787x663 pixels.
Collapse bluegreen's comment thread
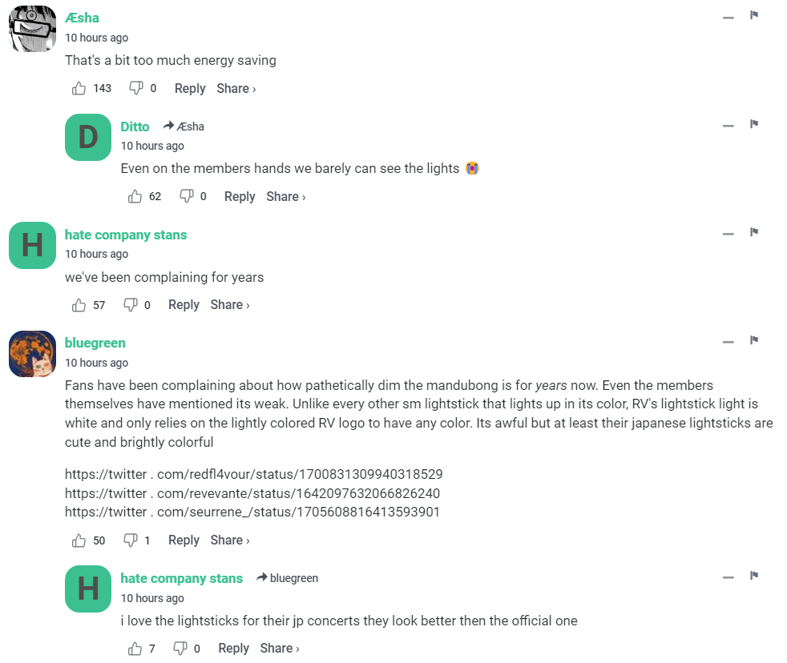(x=728, y=342)
